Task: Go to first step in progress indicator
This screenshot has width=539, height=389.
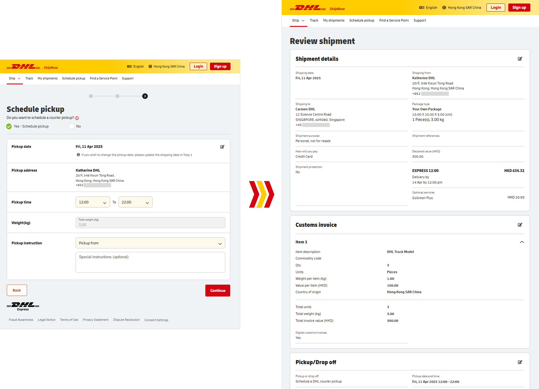Action: click(91, 96)
